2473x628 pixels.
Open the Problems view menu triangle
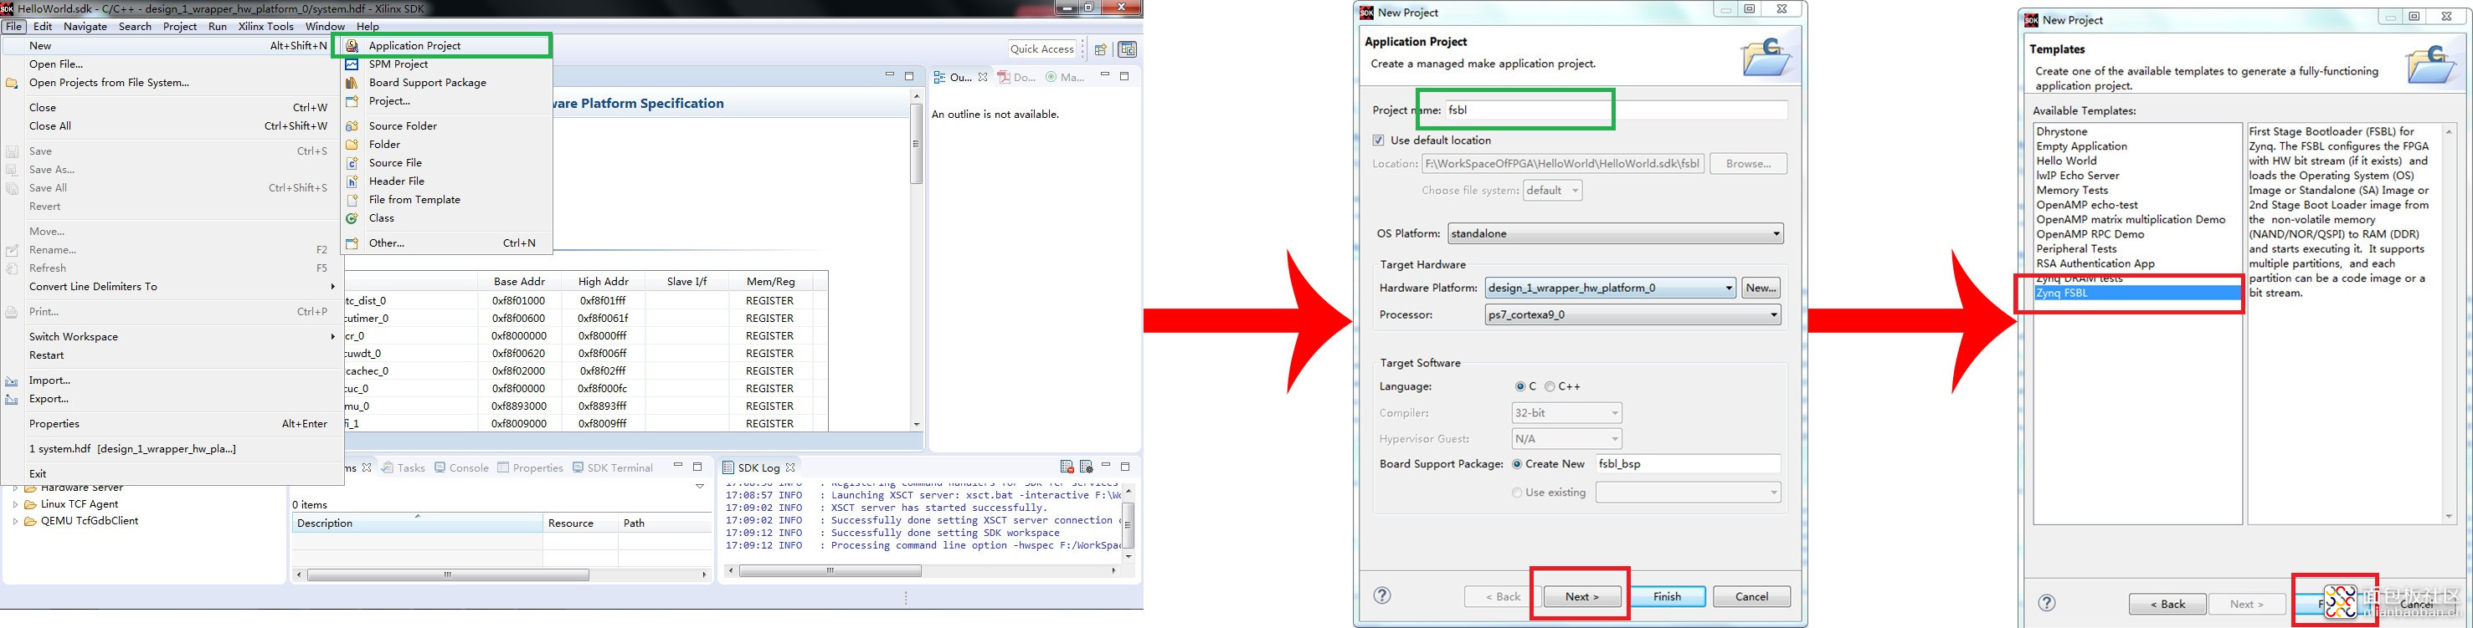(700, 487)
